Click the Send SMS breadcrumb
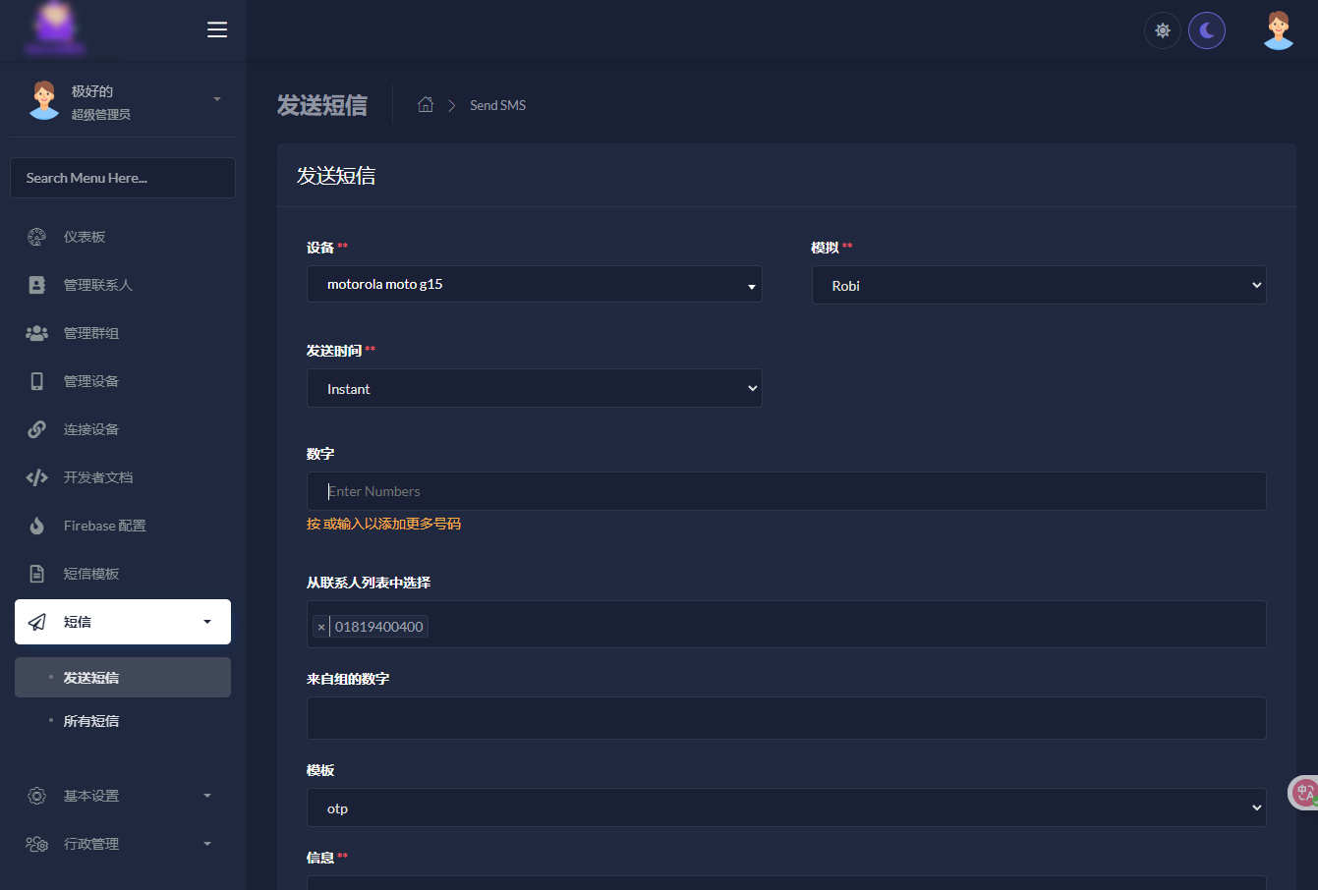 [x=497, y=105]
